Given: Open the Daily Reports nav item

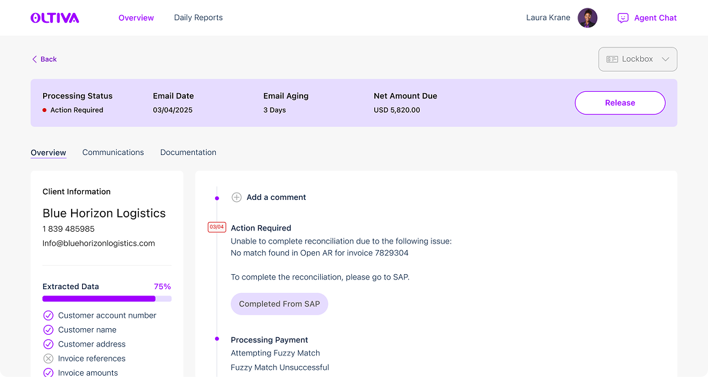Looking at the screenshot, I should tap(198, 18).
